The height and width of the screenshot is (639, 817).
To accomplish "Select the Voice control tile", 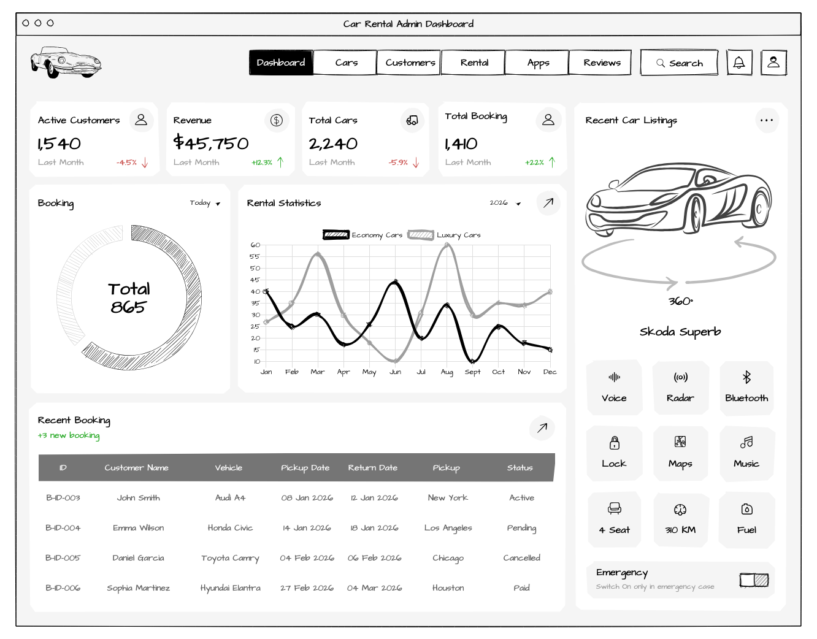I will pos(614,388).
